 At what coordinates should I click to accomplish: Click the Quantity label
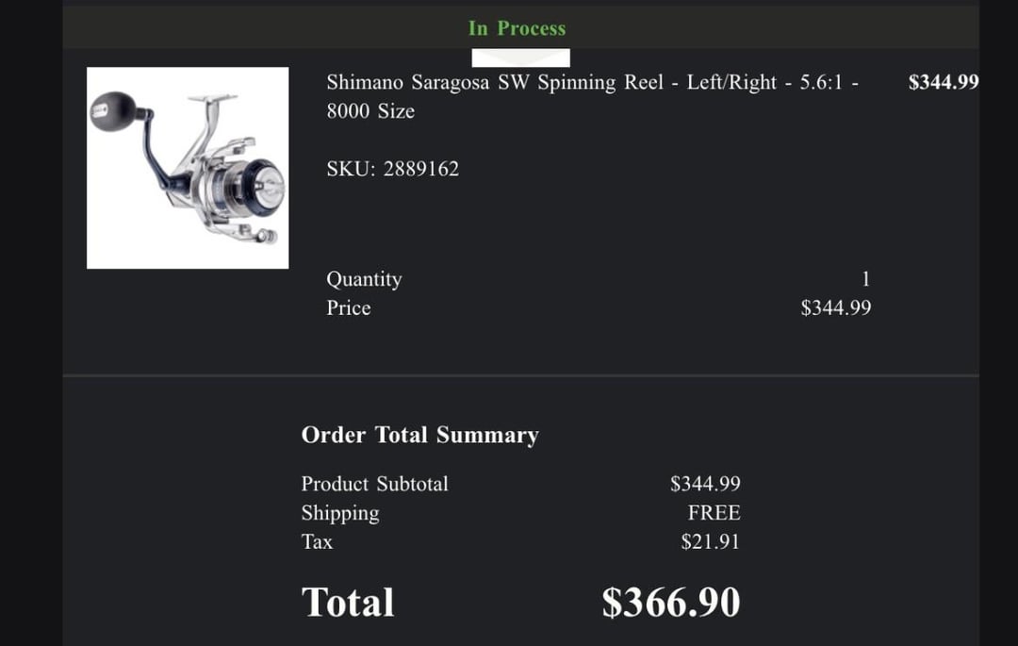[x=364, y=279]
